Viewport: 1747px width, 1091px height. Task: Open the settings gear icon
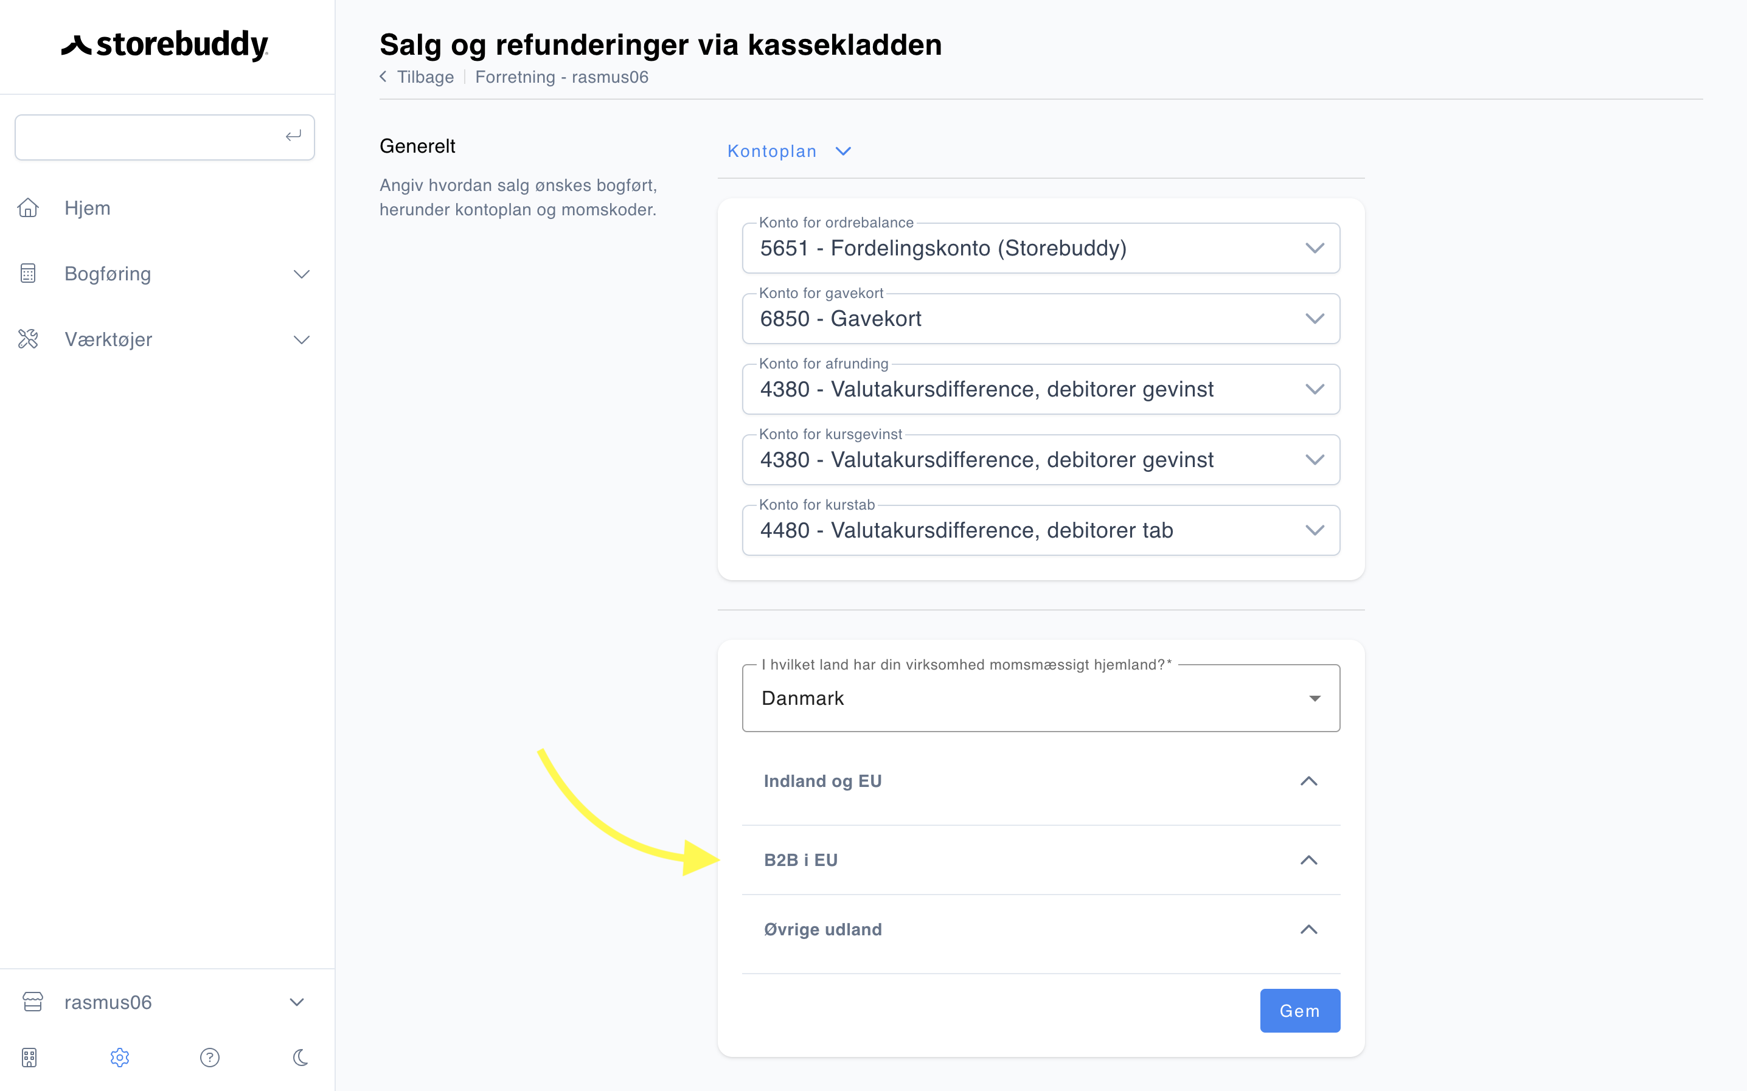click(x=120, y=1057)
